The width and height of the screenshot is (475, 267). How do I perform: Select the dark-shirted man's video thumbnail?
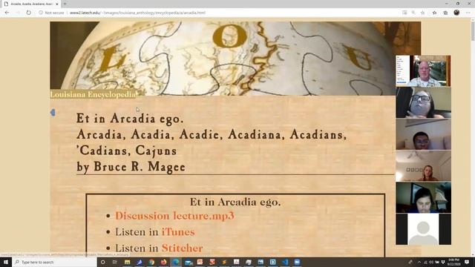423,134
